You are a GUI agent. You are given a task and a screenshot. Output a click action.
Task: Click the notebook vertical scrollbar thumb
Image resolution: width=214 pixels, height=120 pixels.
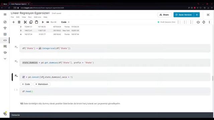point(213,78)
